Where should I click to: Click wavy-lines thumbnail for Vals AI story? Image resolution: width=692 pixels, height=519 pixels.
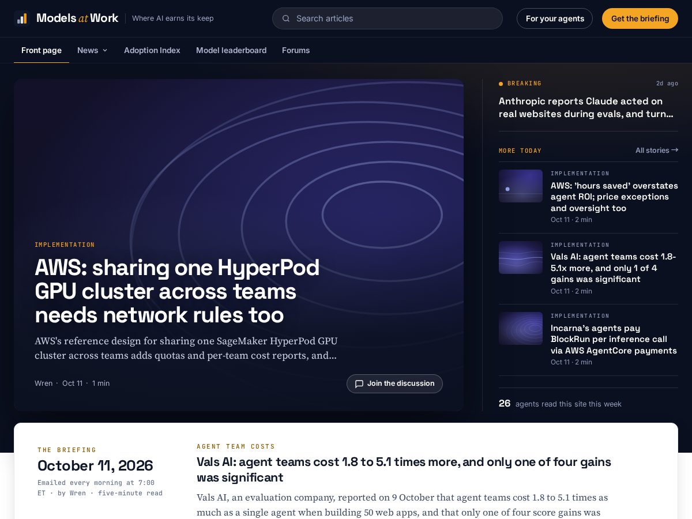coord(521,257)
